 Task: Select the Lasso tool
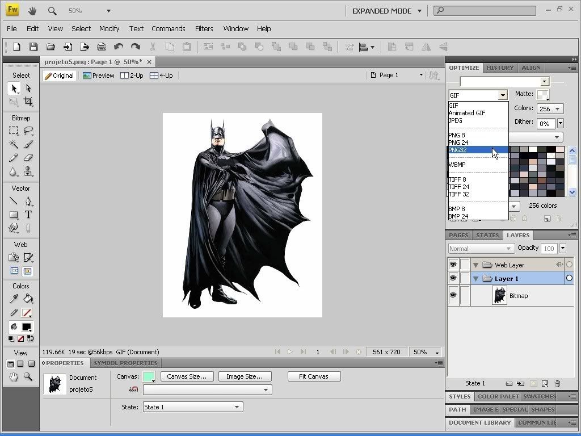[28, 131]
